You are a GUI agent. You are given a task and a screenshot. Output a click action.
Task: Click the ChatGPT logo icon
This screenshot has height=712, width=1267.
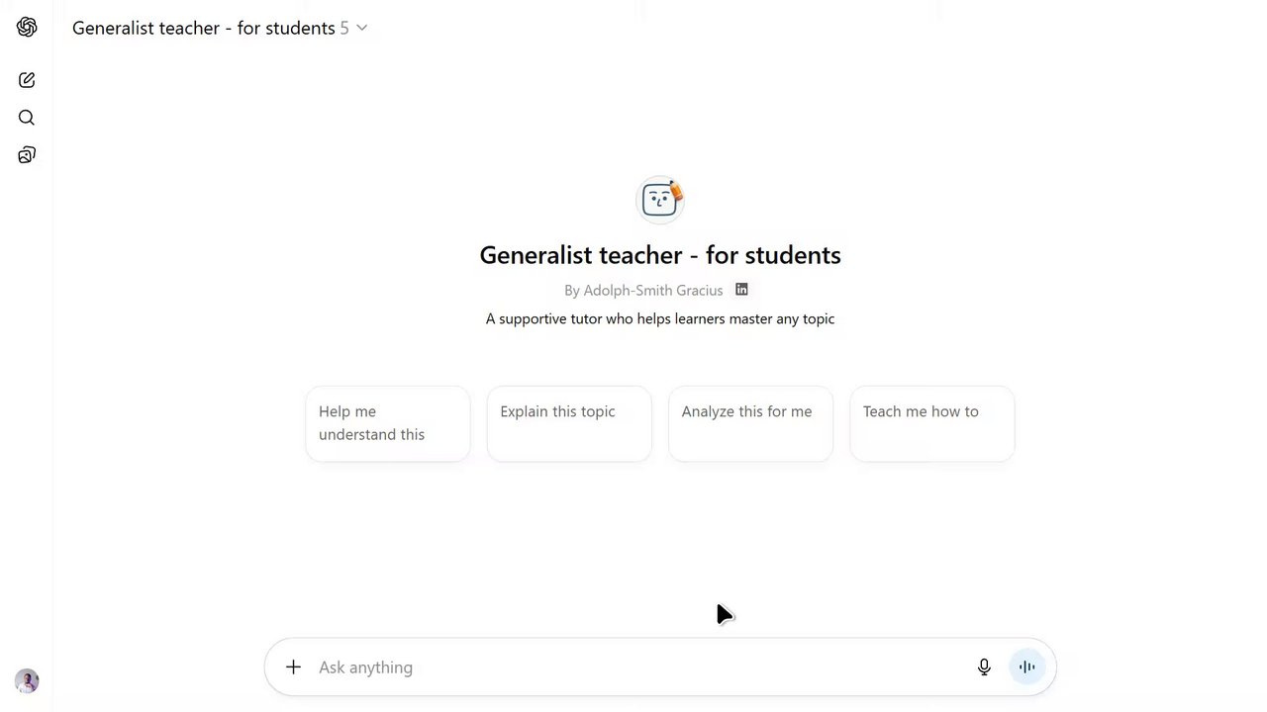27,28
